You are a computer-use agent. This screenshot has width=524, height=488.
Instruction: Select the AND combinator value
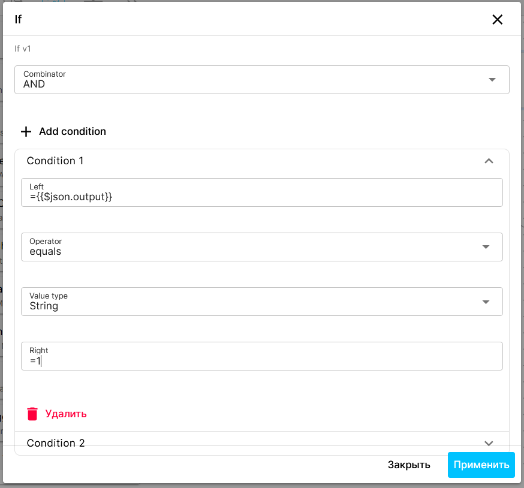34,84
